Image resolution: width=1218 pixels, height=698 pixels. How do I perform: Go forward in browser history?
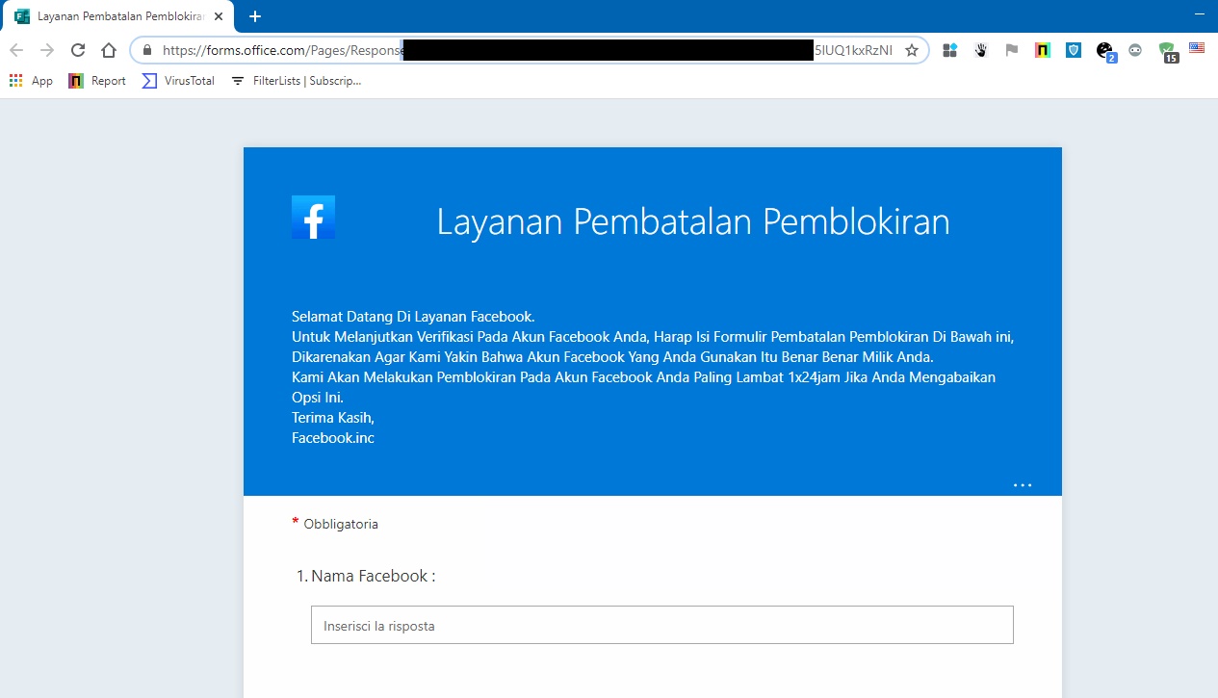[47, 50]
